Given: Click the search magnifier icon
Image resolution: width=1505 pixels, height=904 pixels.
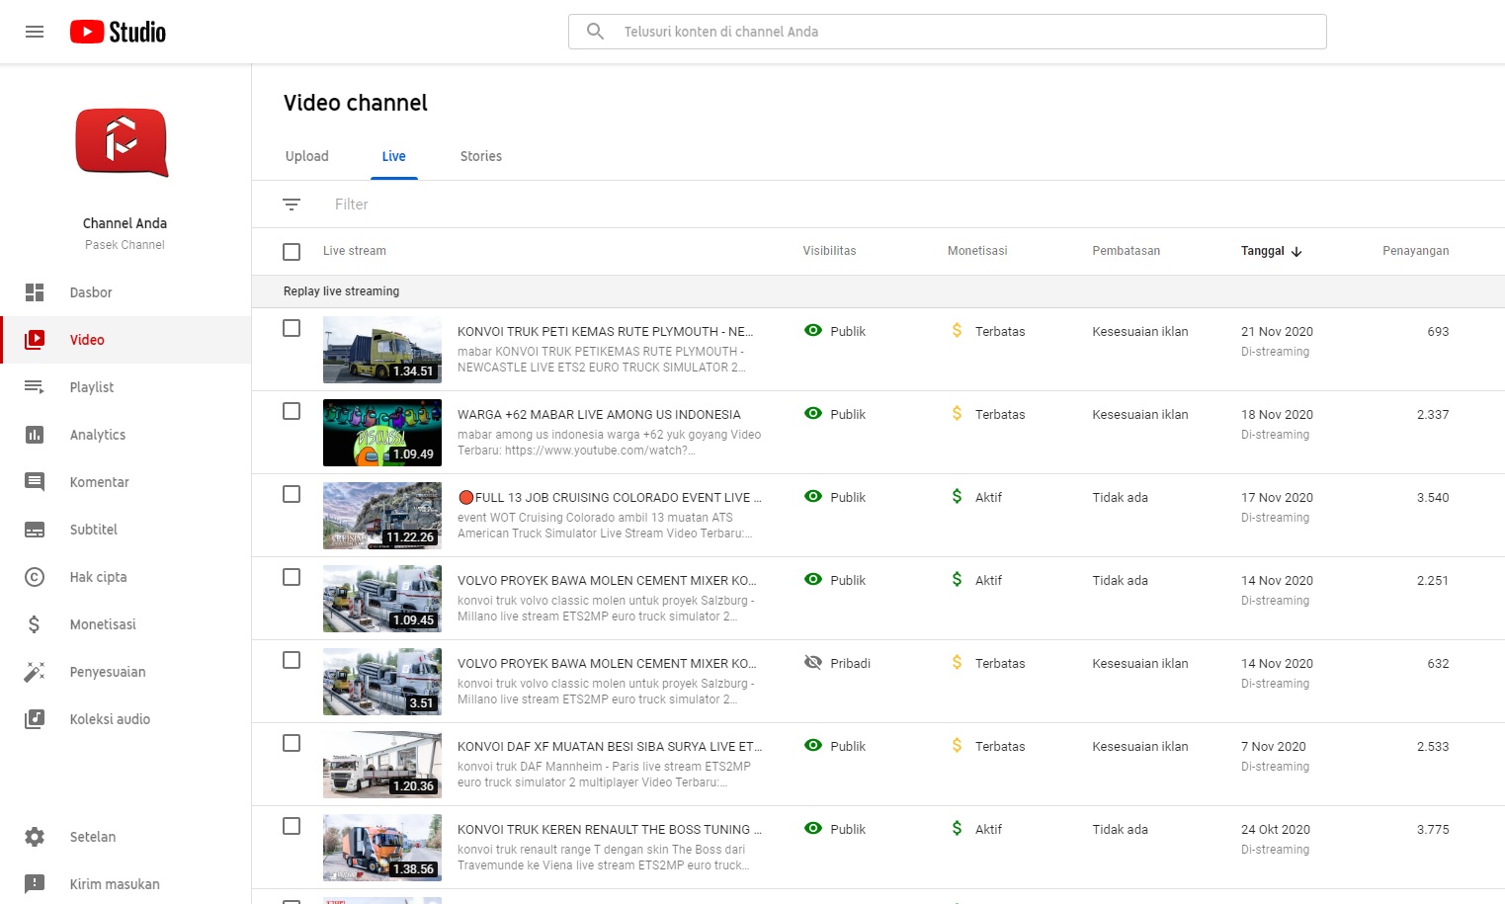Looking at the screenshot, I should pyautogui.click(x=595, y=32).
